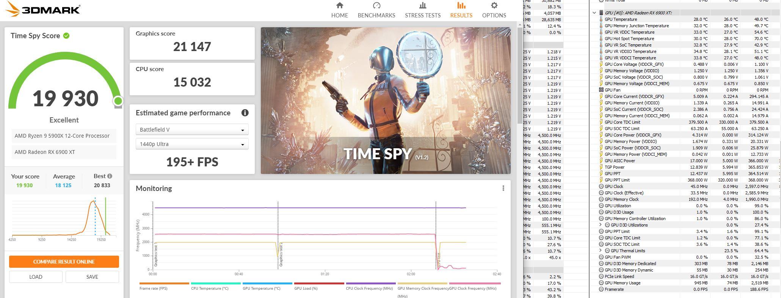781x298 pixels.
Task: Open the BENCHMARKS tab
Action: click(x=376, y=10)
